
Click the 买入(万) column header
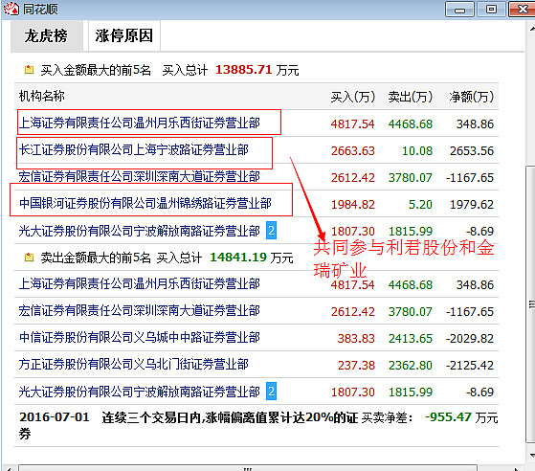click(353, 97)
